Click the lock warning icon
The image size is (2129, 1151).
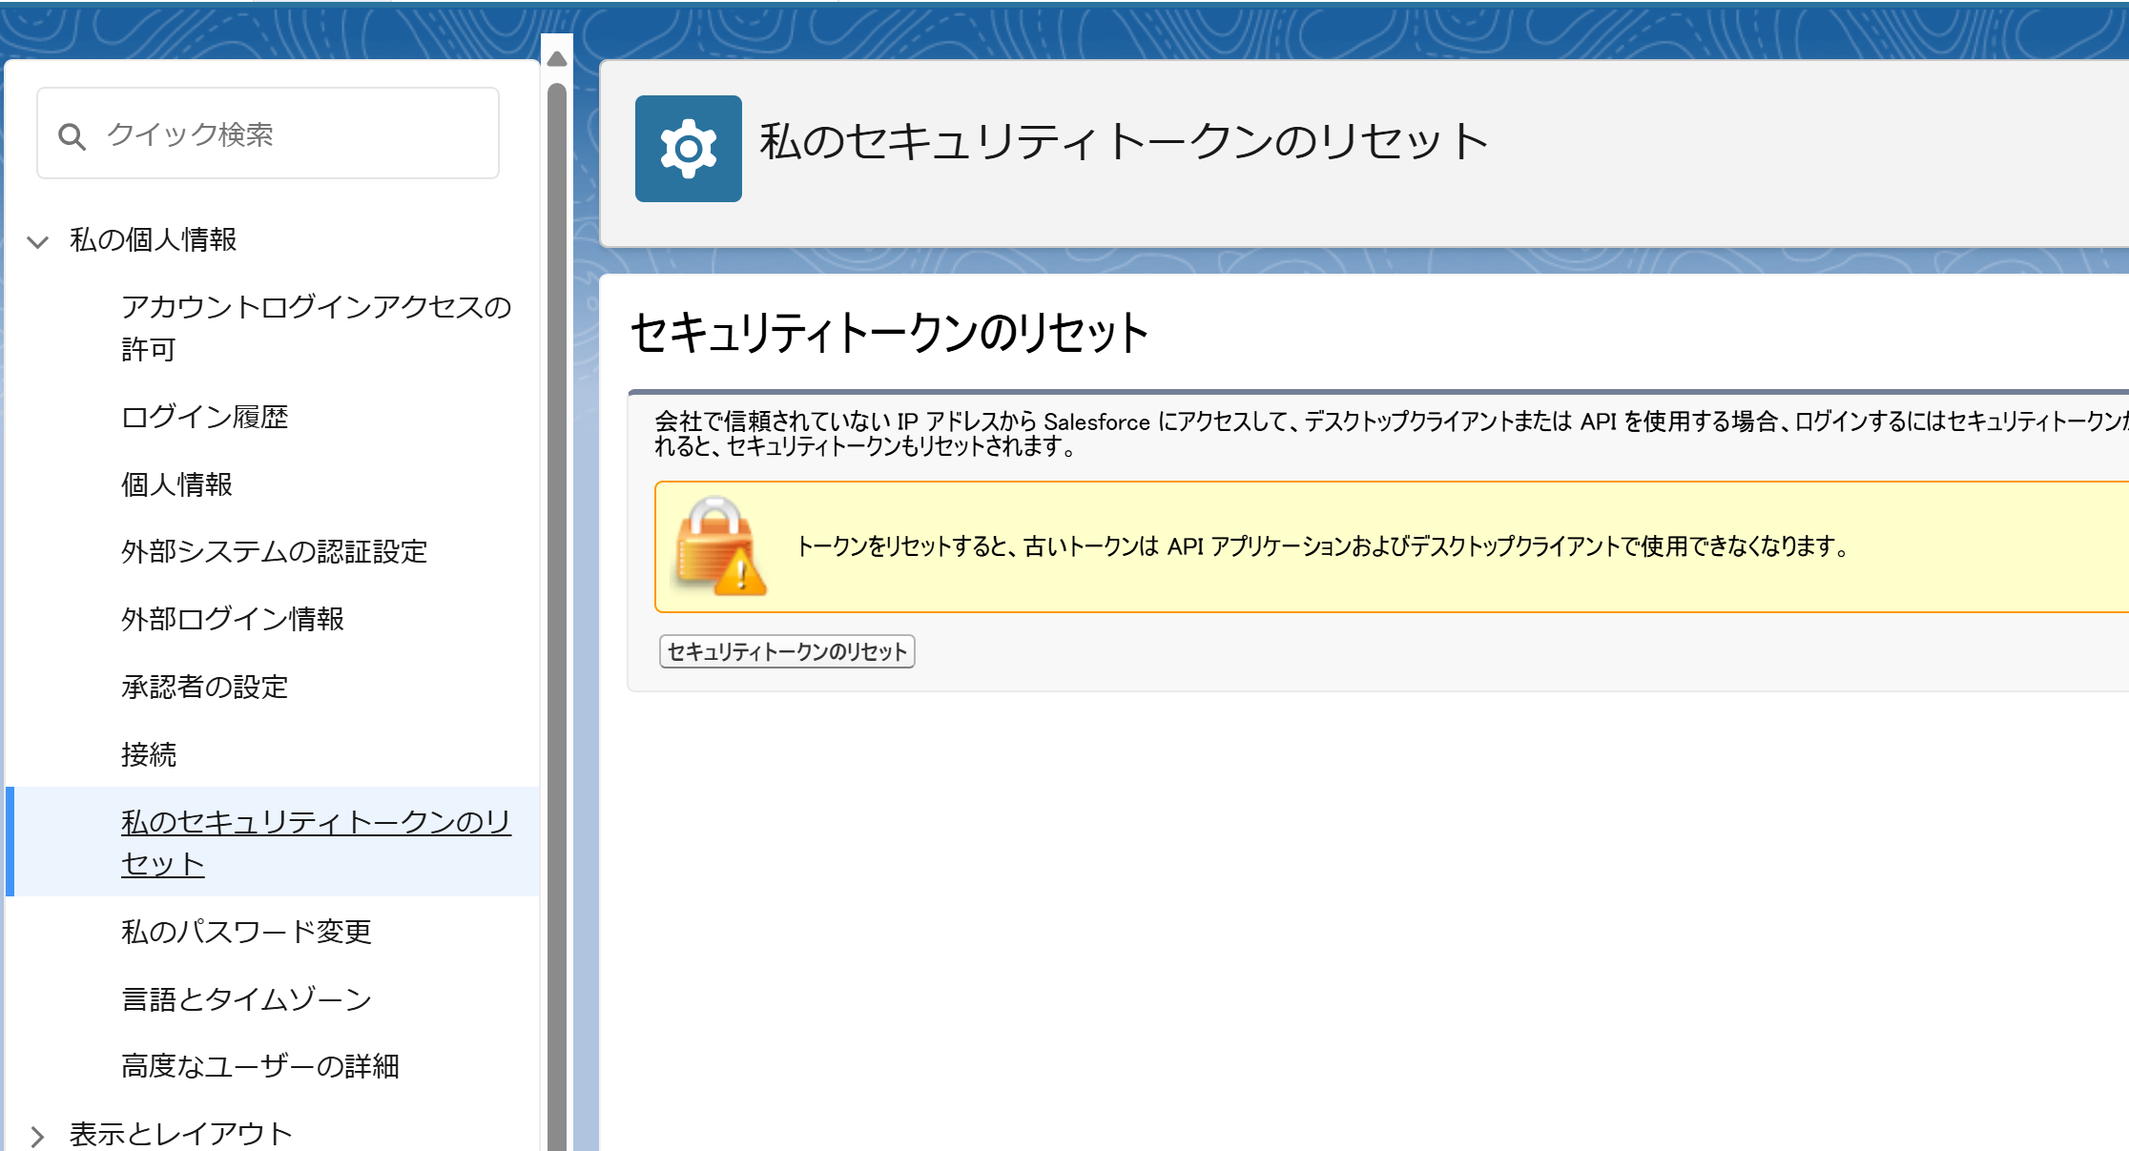click(720, 547)
